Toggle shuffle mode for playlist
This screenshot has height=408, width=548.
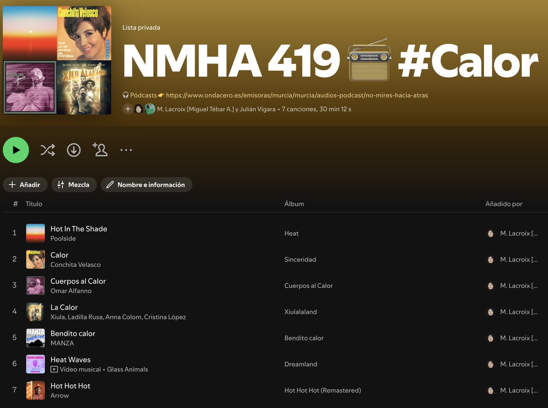tap(47, 150)
